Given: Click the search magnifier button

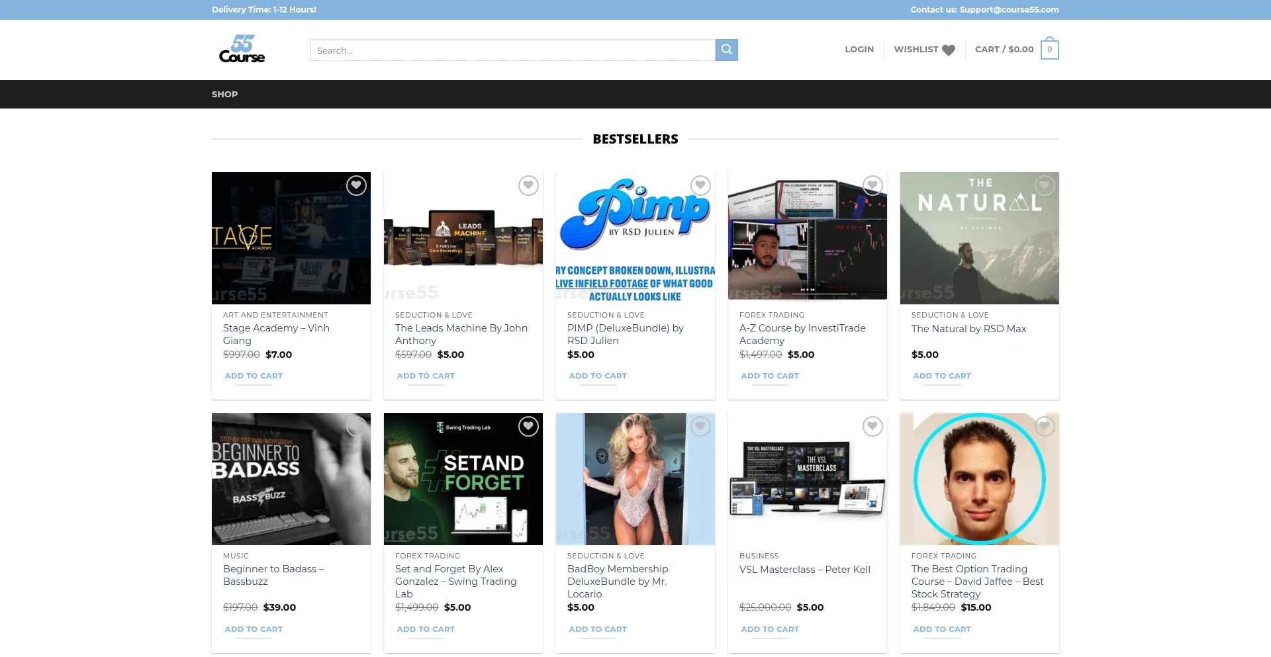Looking at the screenshot, I should pyautogui.click(x=726, y=50).
